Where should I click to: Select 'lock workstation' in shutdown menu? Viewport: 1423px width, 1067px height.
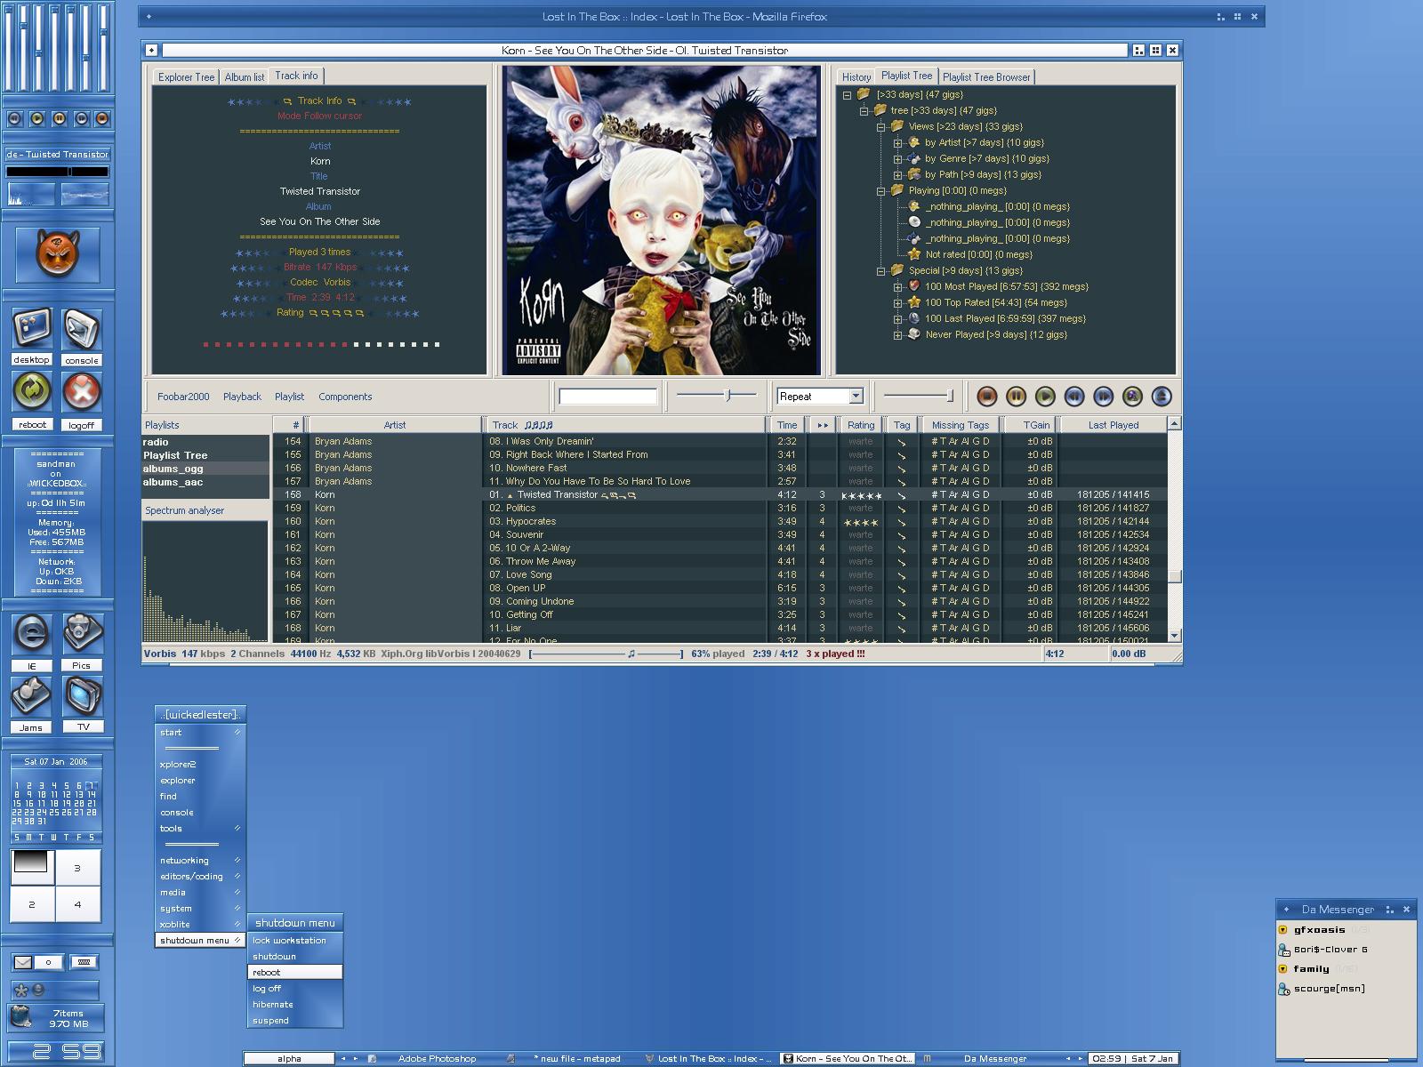(294, 941)
